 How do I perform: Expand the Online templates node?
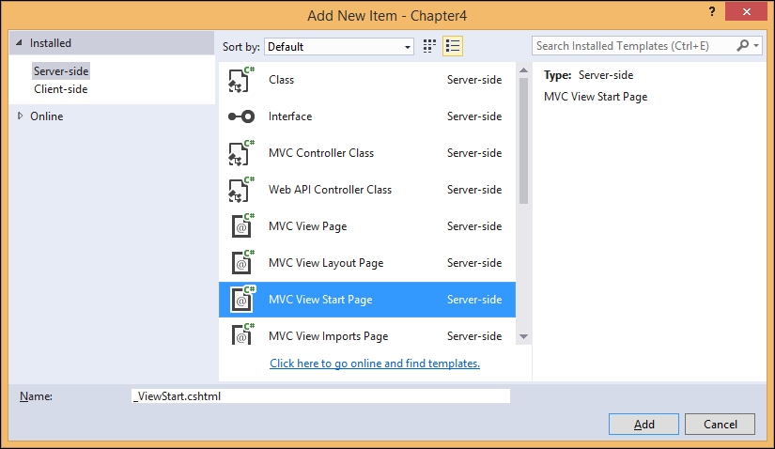(x=21, y=116)
